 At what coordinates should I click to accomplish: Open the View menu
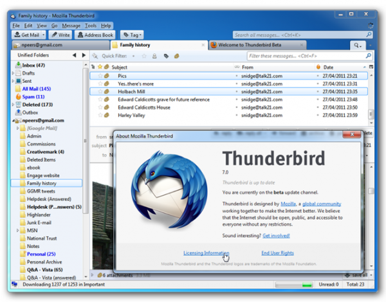pyautogui.click(x=42, y=26)
